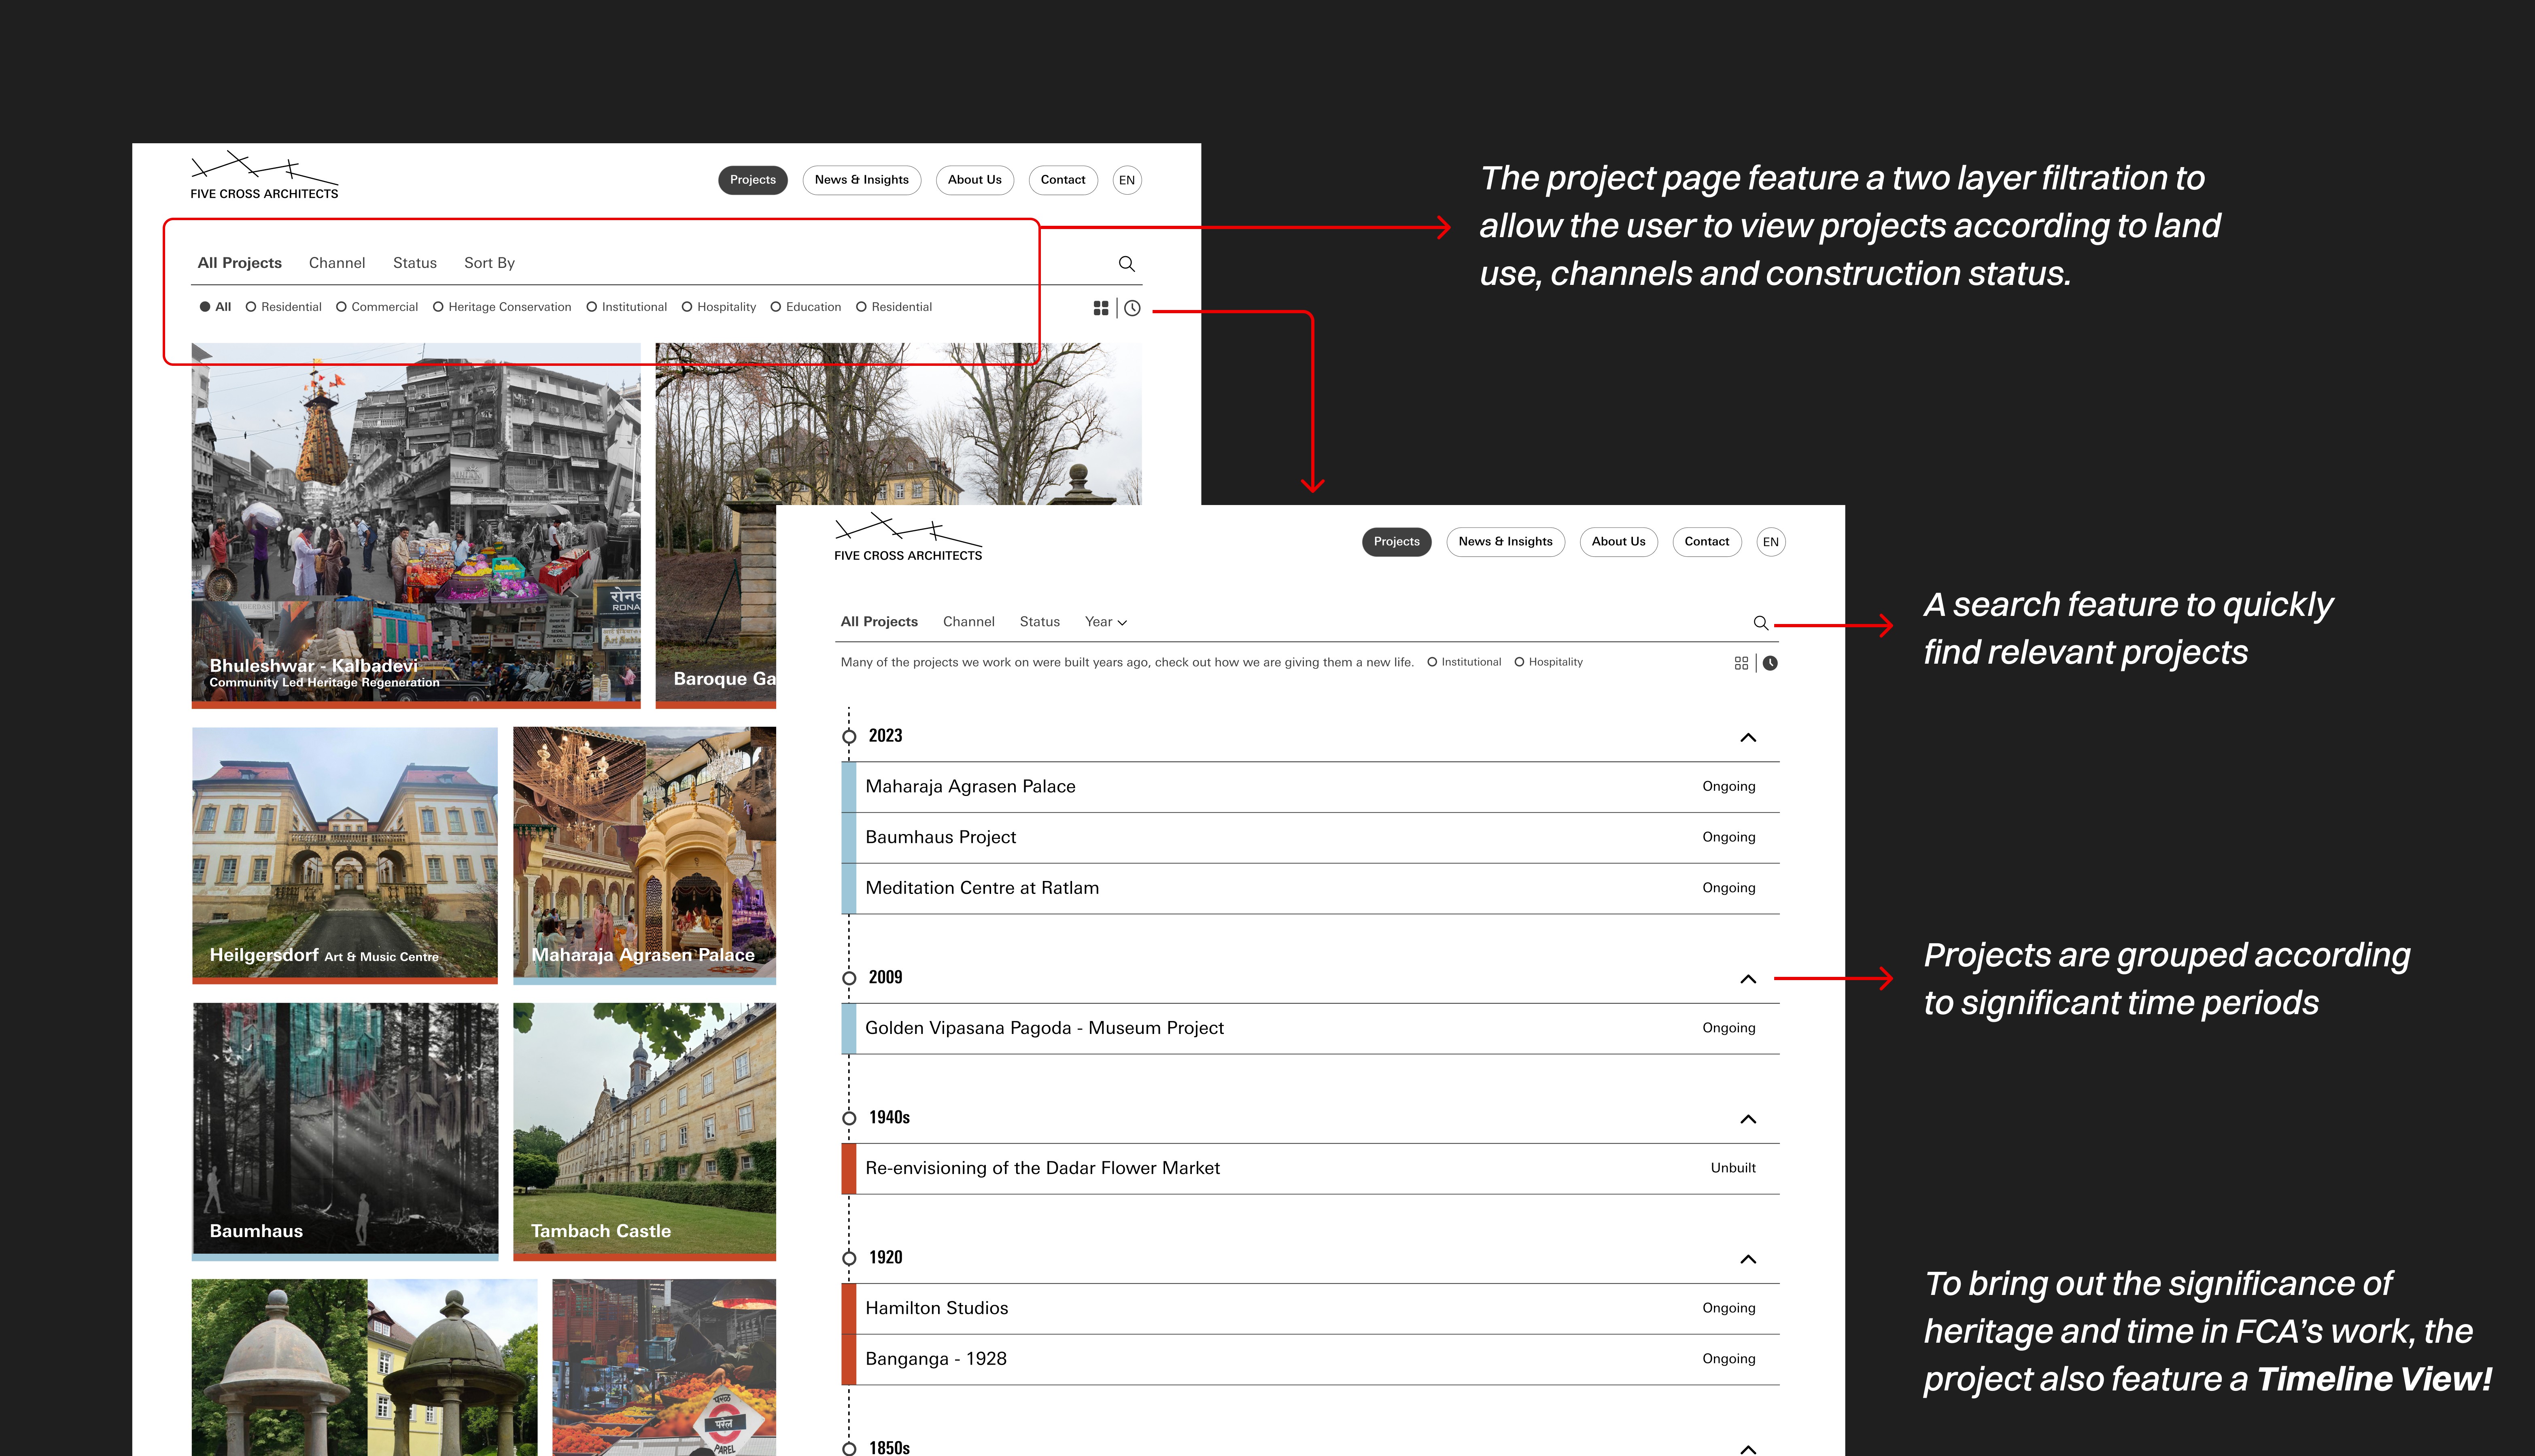Open the Baumhaus Project timeline row
This screenshot has height=1456, width=2535.
pos(1311,838)
